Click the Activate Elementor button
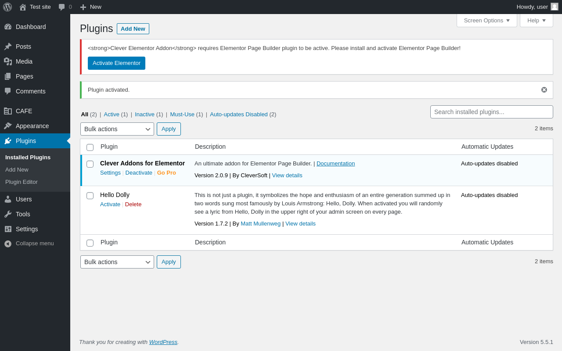This screenshot has height=351, width=562. click(116, 63)
